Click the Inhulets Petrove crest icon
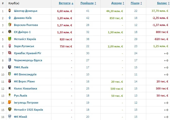This screenshot has width=170, height=120. coord(10,103)
